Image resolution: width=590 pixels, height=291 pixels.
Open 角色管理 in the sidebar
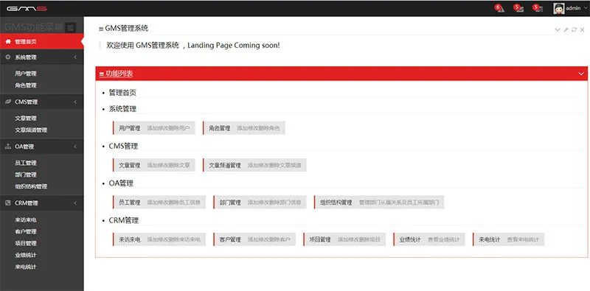click(26, 85)
